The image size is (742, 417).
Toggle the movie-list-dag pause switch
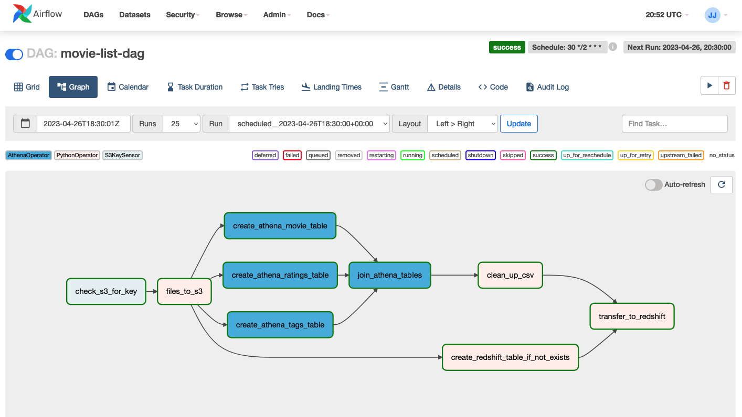tap(14, 54)
